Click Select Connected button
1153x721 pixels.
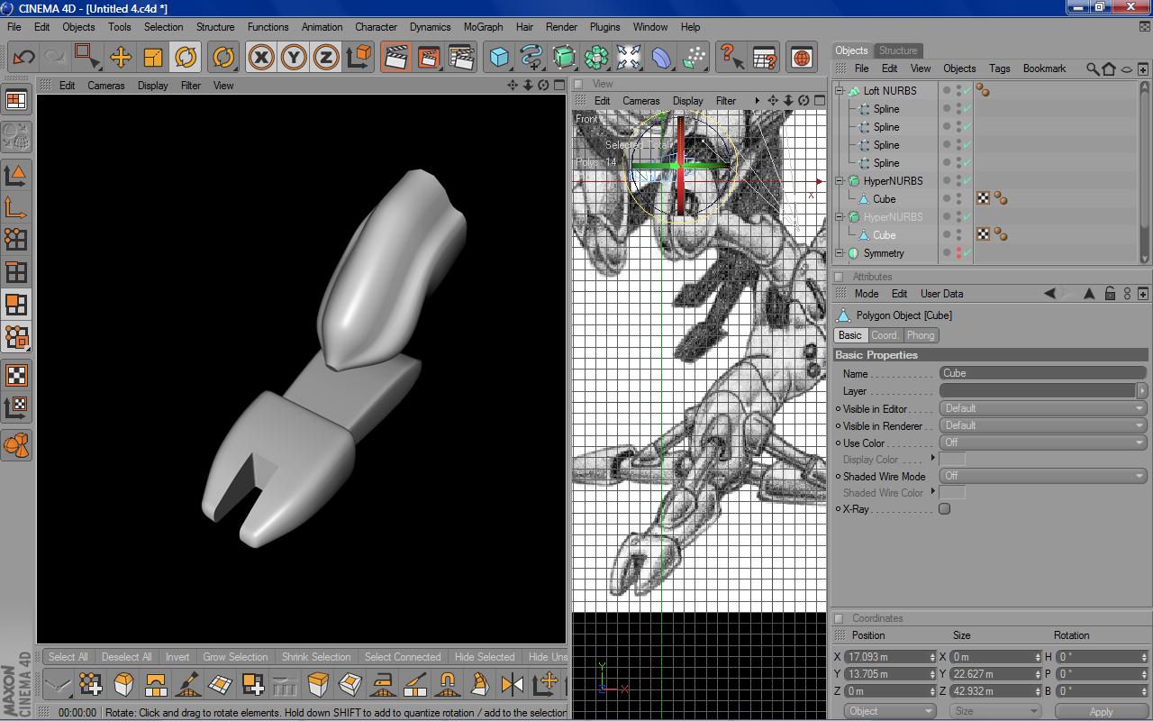click(x=403, y=657)
